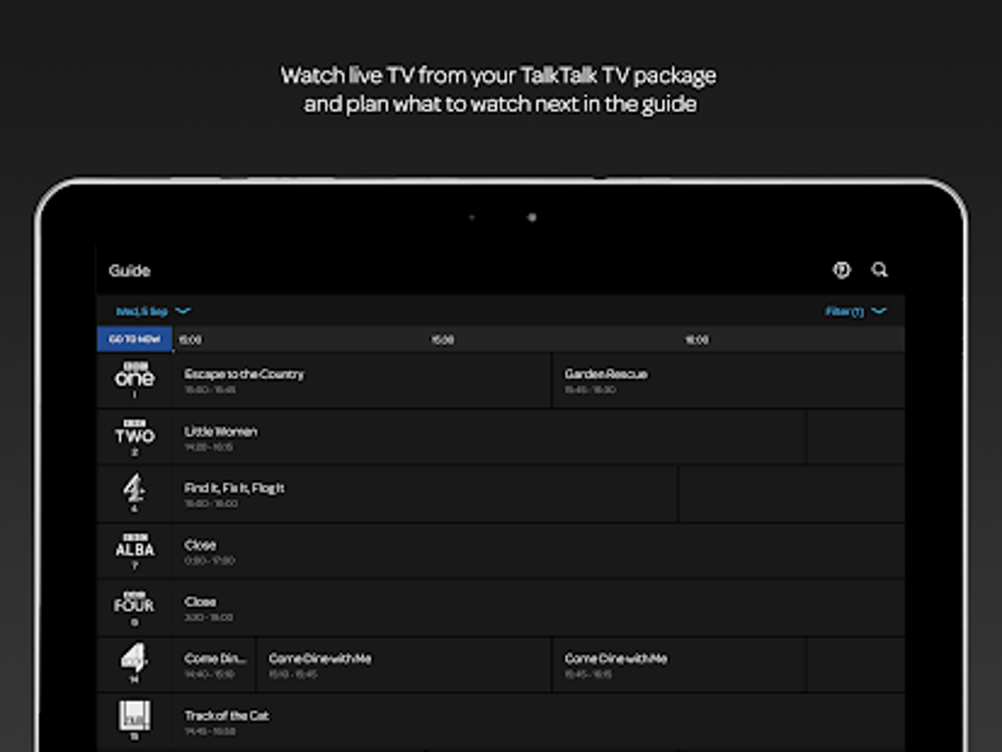The width and height of the screenshot is (1002, 752).
Task: Expand the date picker chevron arrow
Action: pyautogui.click(x=183, y=310)
